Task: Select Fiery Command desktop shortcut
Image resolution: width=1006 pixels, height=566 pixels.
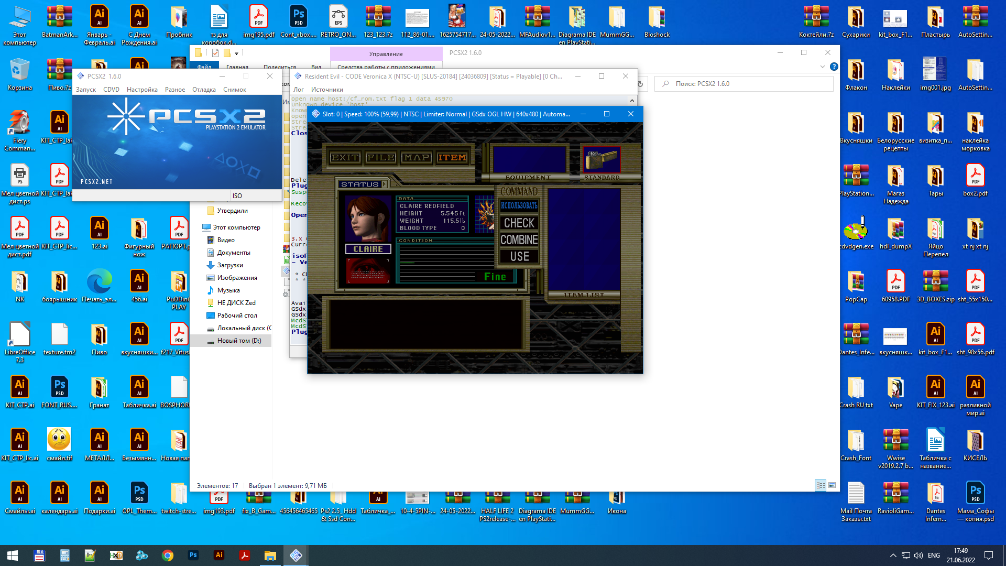Action: 20,132
